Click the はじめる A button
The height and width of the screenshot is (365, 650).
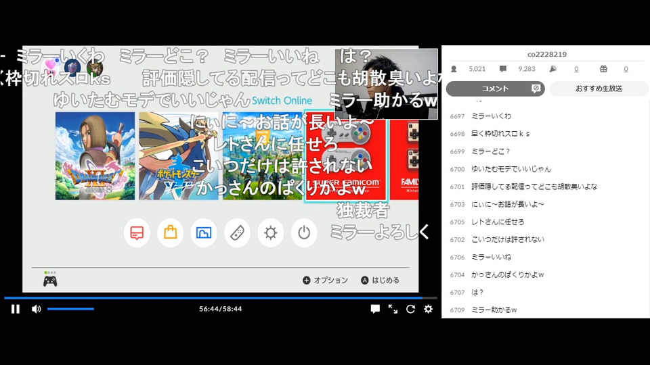(380, 280)
